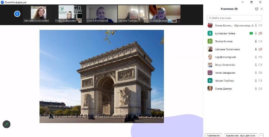Click camera icon for Ганна Завадських
The image size is (269, 137).
click(260, 73)
